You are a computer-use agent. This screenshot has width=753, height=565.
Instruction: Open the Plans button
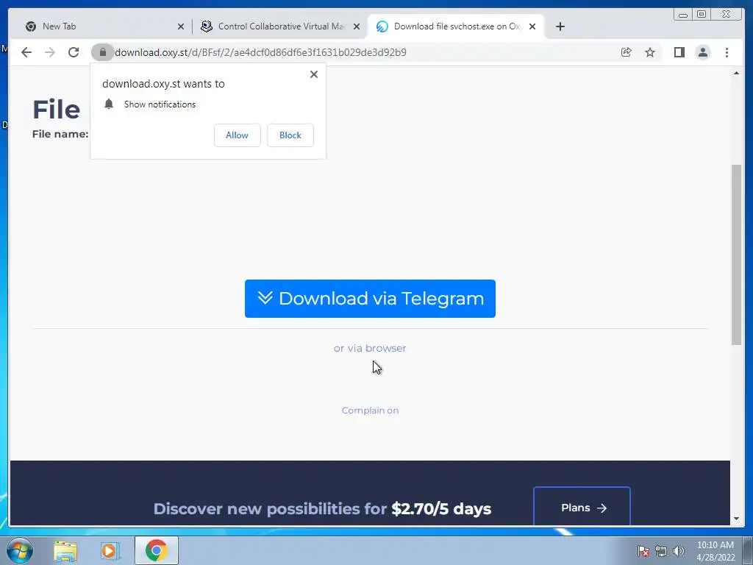coord(582,506)
